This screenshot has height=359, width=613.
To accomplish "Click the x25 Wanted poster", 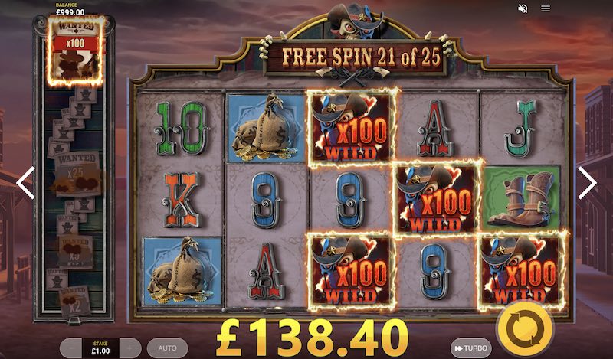I will [77, 174].
